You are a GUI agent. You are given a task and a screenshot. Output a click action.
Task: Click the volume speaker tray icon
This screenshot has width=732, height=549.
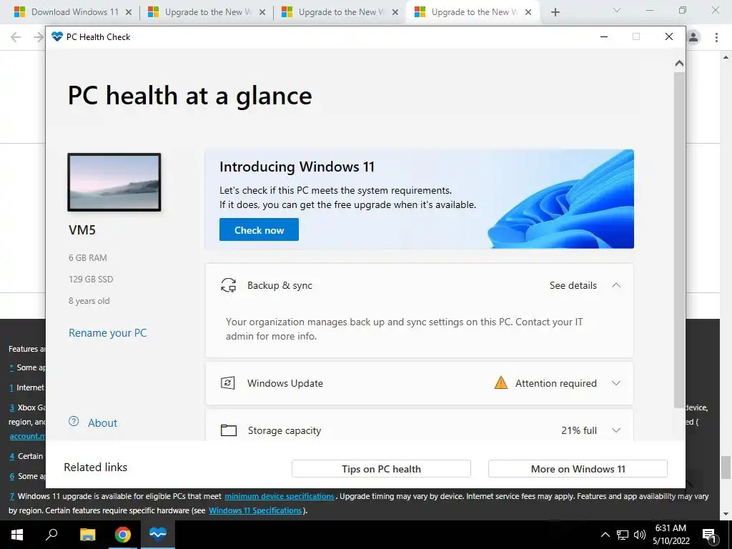(640, 535)
